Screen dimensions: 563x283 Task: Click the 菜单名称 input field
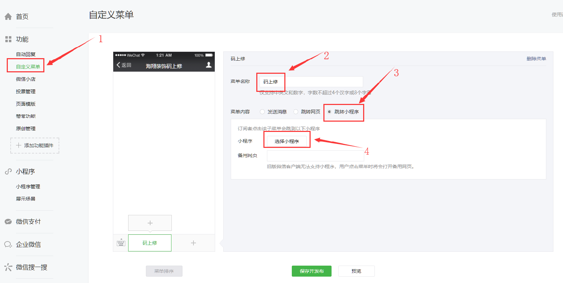(x=311, y=82)
